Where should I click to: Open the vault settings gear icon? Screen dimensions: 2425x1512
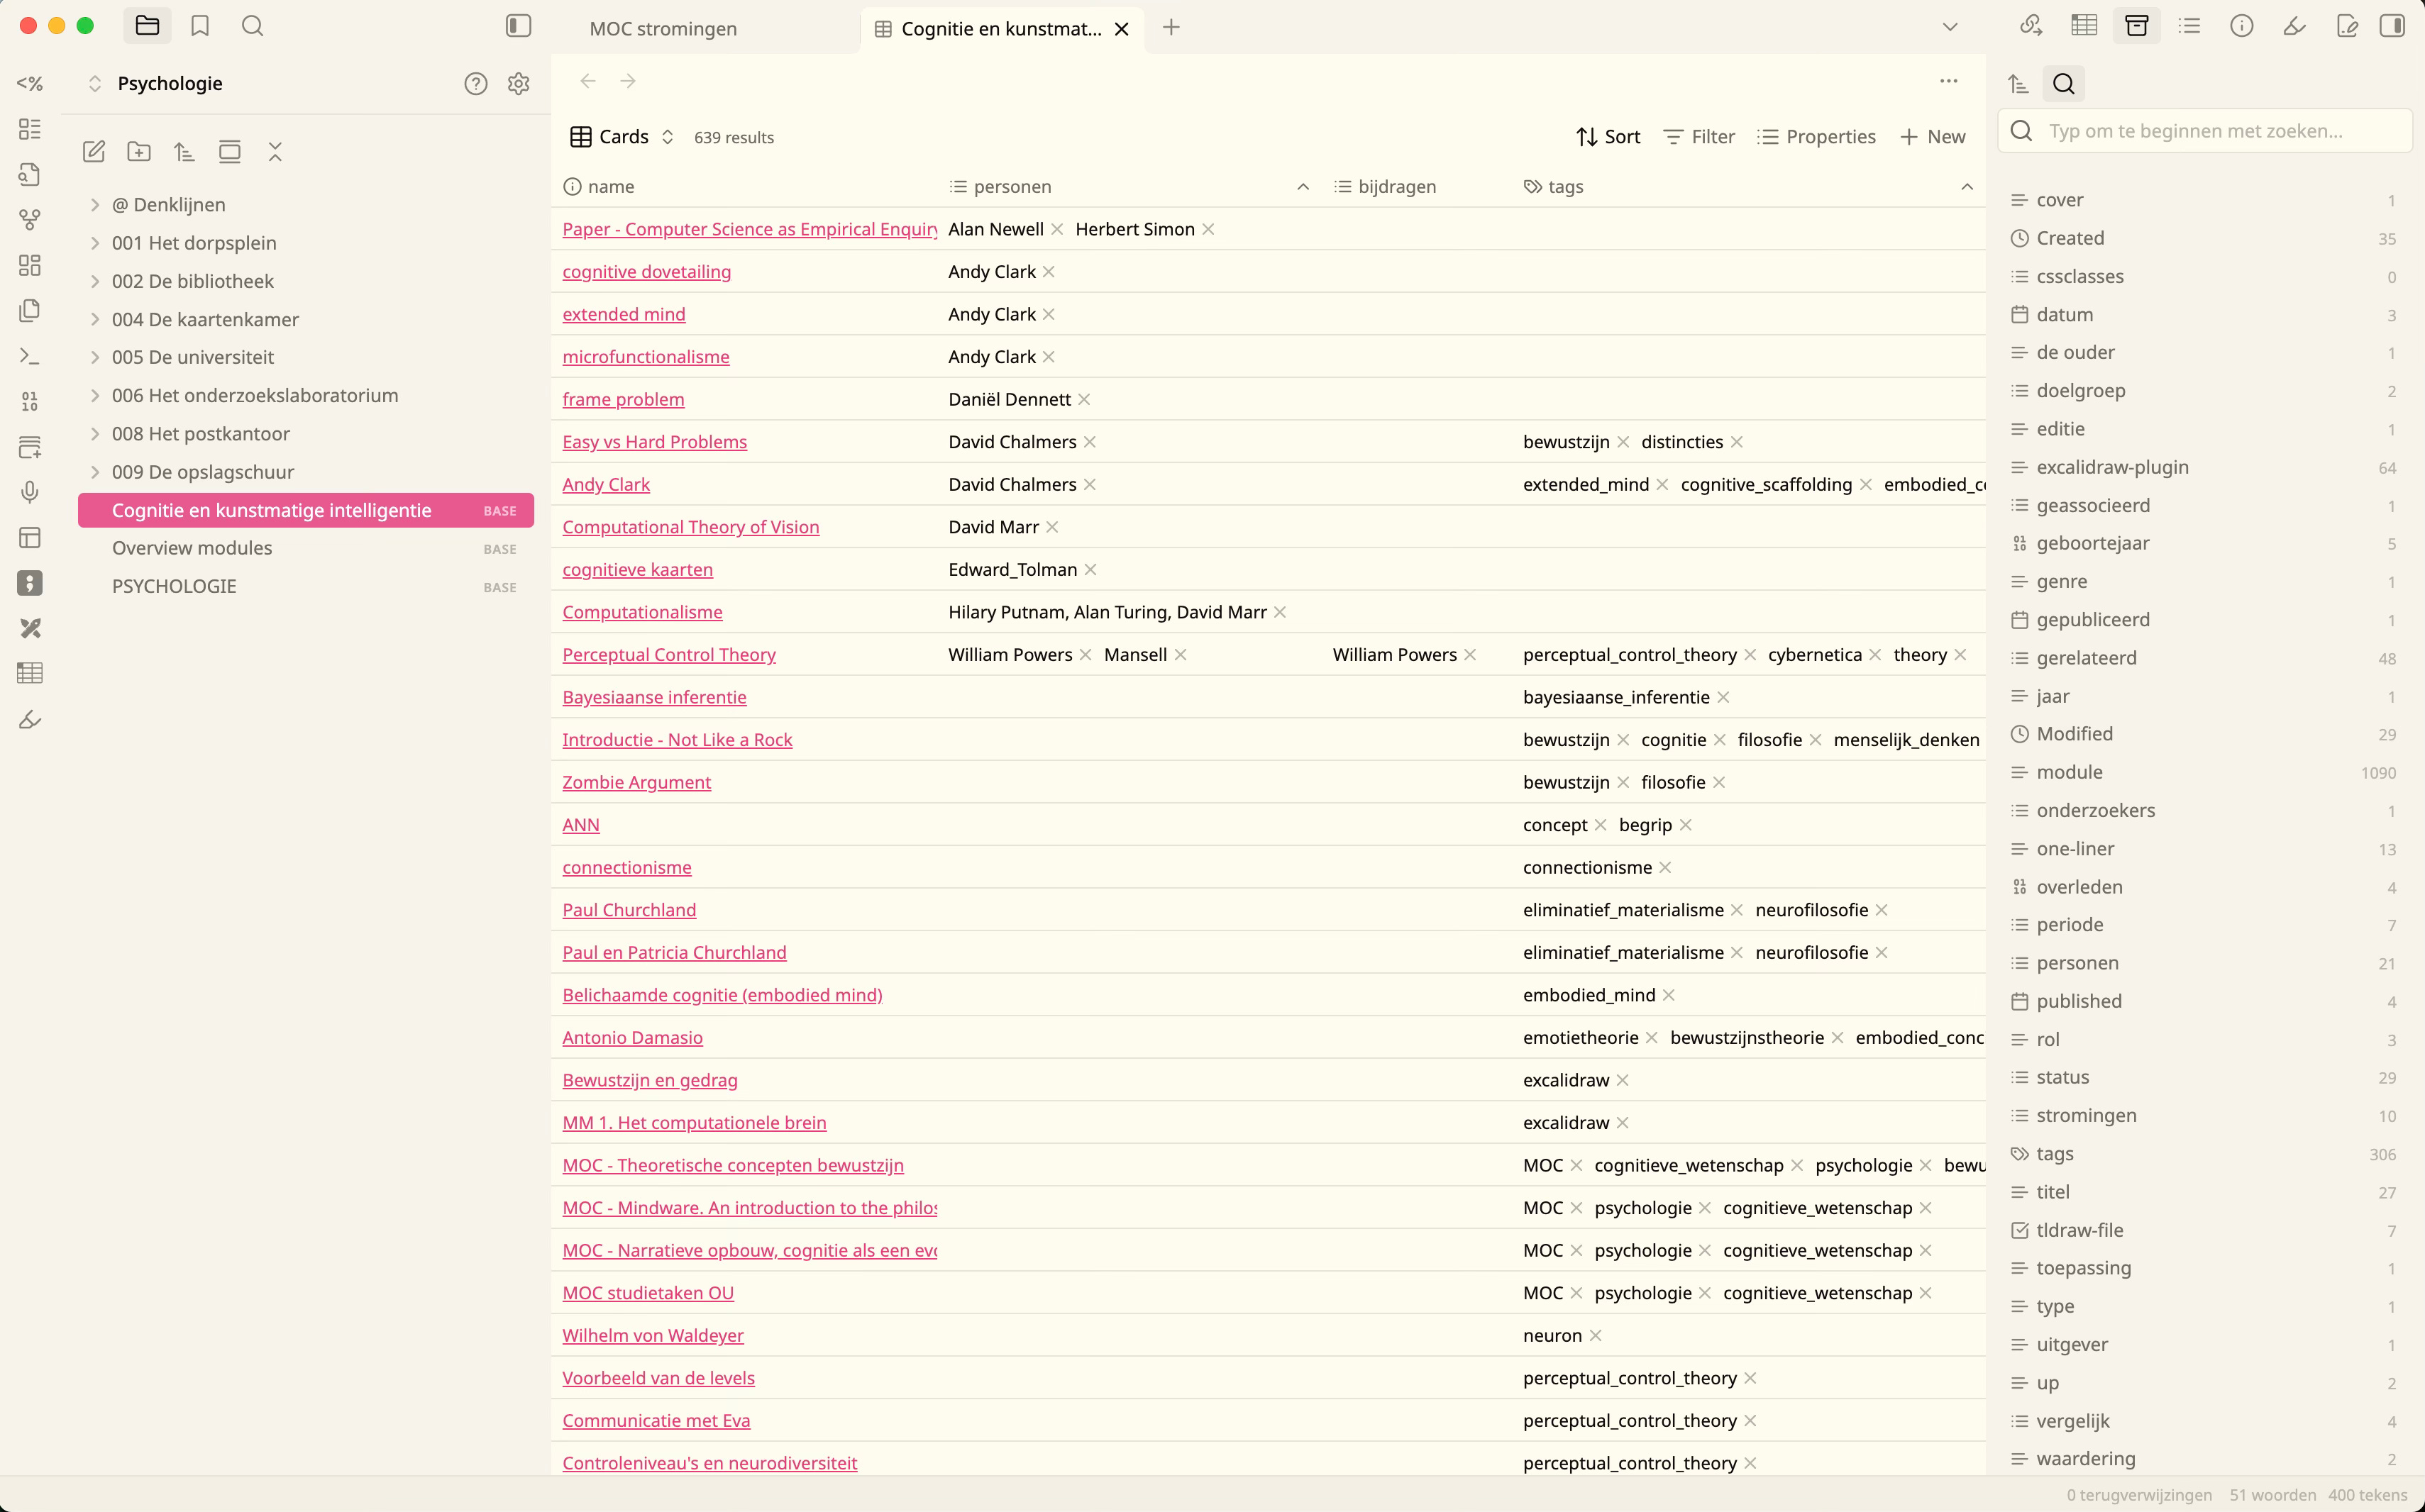[x=518, y=84]
